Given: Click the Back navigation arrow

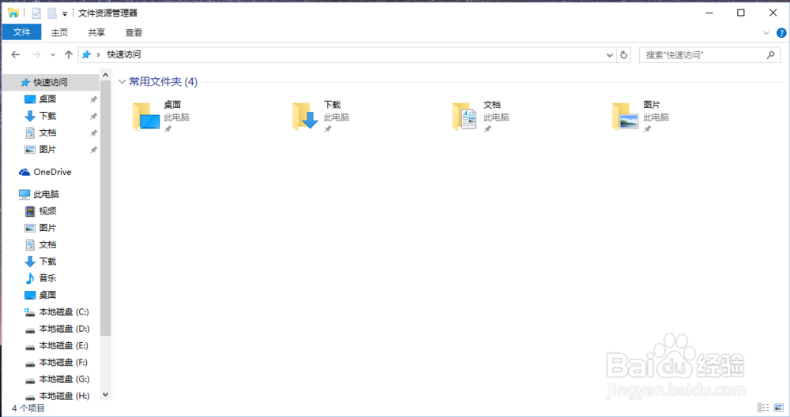Looking at the screenshot, I should point(16,54).
